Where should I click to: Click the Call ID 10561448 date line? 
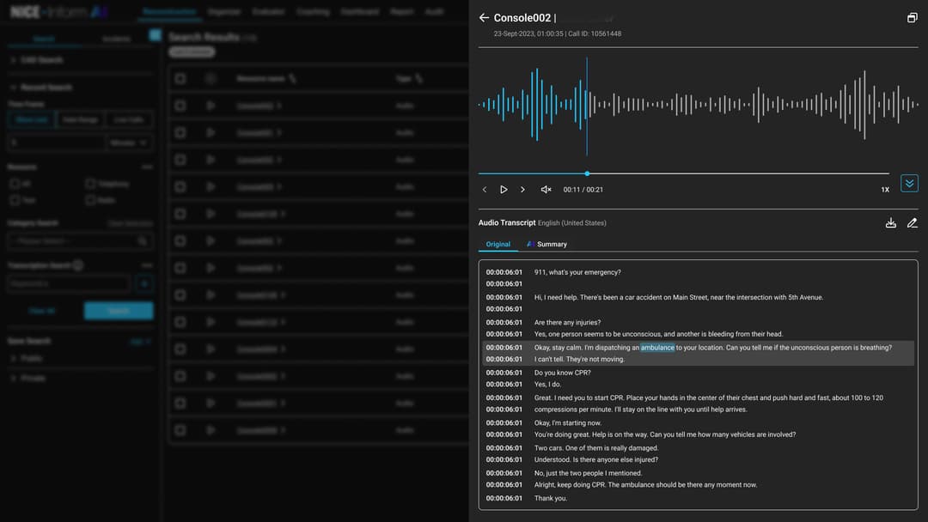558,33
